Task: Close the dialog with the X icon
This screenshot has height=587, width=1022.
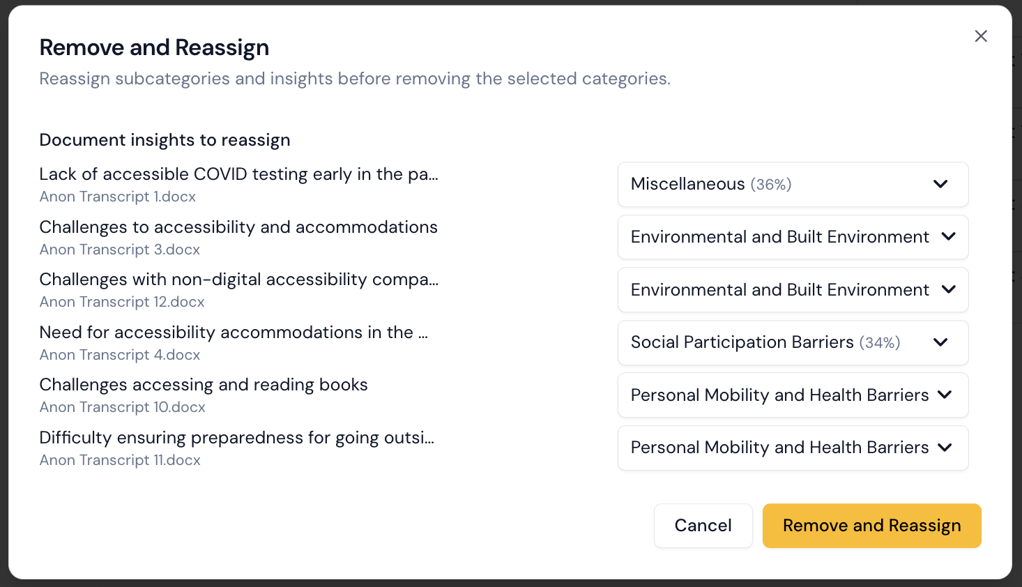Action: pyautogui.click(x=981, y=36)
